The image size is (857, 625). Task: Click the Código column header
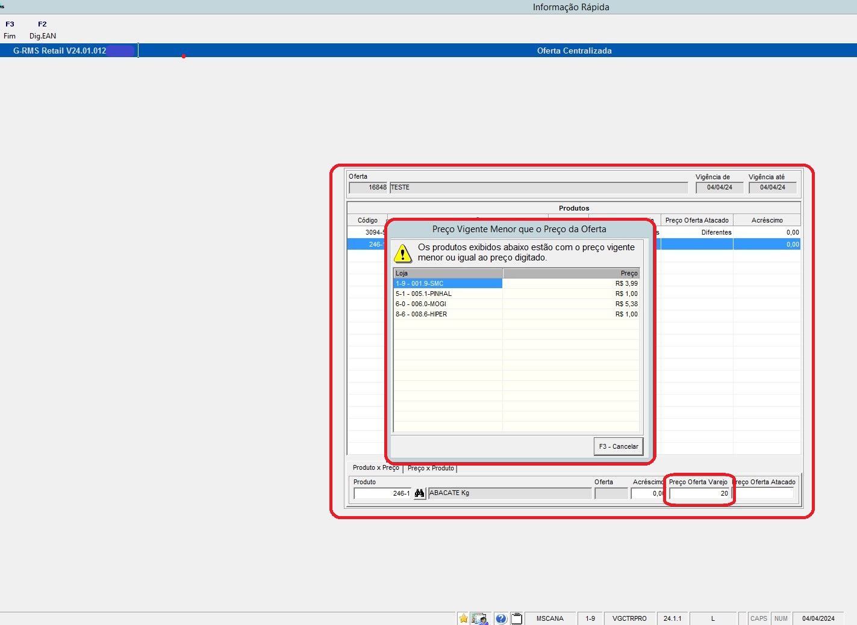367,220
